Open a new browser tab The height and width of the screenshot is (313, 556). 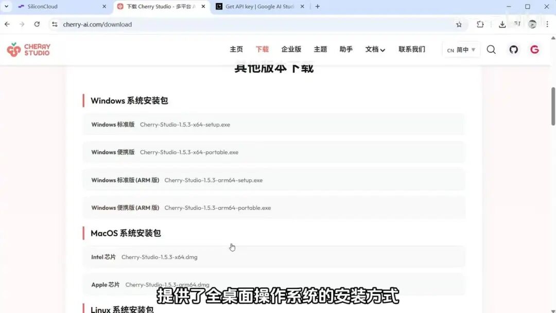pyautogui.click(x=317, y=6)
